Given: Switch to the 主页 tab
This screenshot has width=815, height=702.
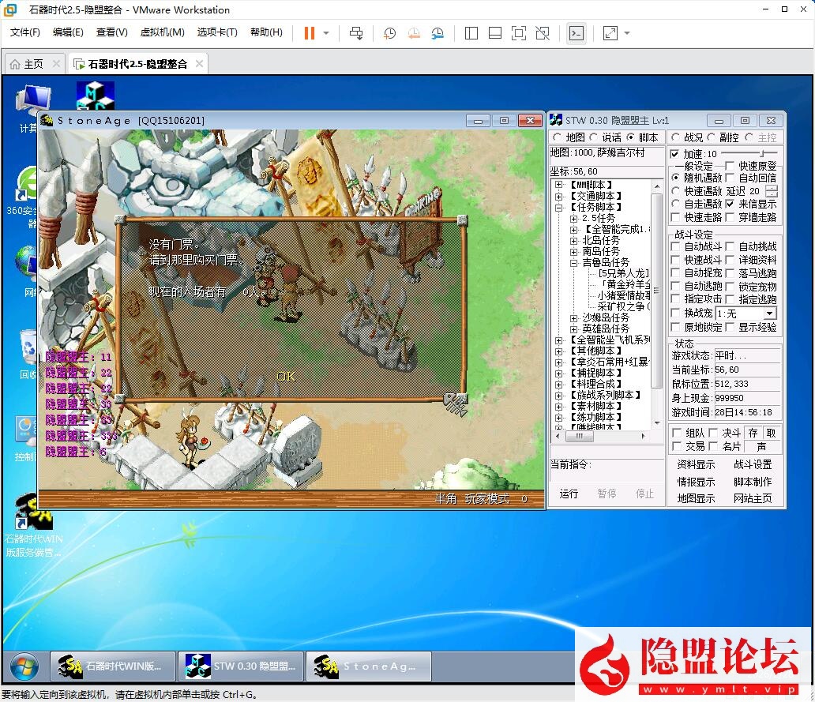Looking at the screenshot, I should coord(32,62).
